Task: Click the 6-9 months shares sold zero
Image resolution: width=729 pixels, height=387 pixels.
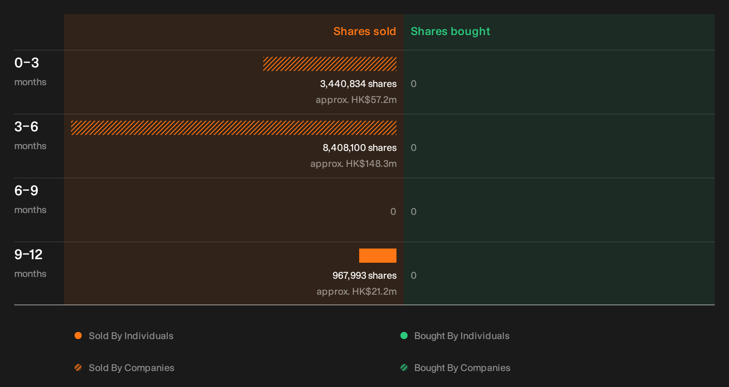Action: click(x=393, y=212)
